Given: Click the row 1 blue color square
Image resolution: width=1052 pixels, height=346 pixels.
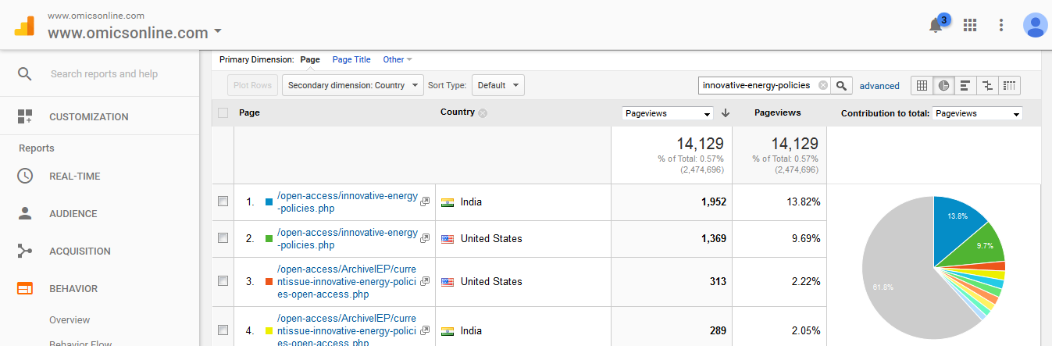Looking at the screenshot, I should (269, 202).
